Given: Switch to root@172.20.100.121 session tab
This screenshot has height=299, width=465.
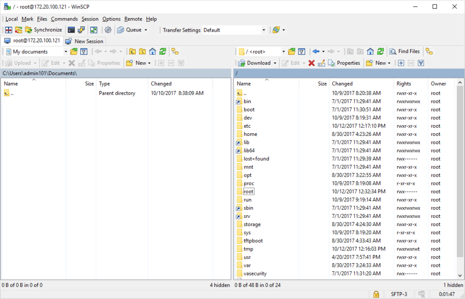Looking at the screenshot, I should point(32,41).
